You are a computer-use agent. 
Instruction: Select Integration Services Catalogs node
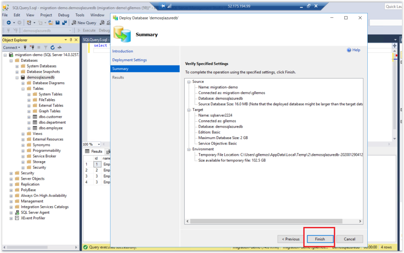coord(45,206)
